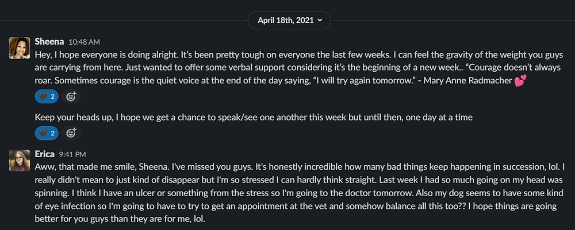Open Sheena's profile picture
This screenshot has height=230, width=575.
(19, 48)
